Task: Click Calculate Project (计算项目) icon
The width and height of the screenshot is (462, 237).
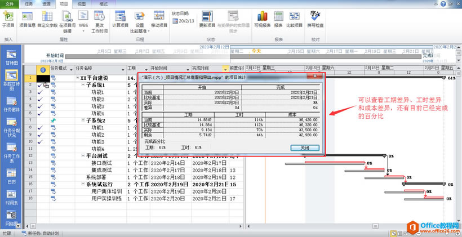Action: pyautogui.click(x=121, y=18)
